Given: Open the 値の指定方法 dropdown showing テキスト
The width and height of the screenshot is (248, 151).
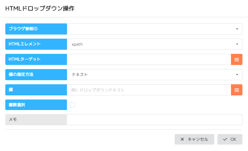Looking at the screenshot, I should click(x=154, y=75).
